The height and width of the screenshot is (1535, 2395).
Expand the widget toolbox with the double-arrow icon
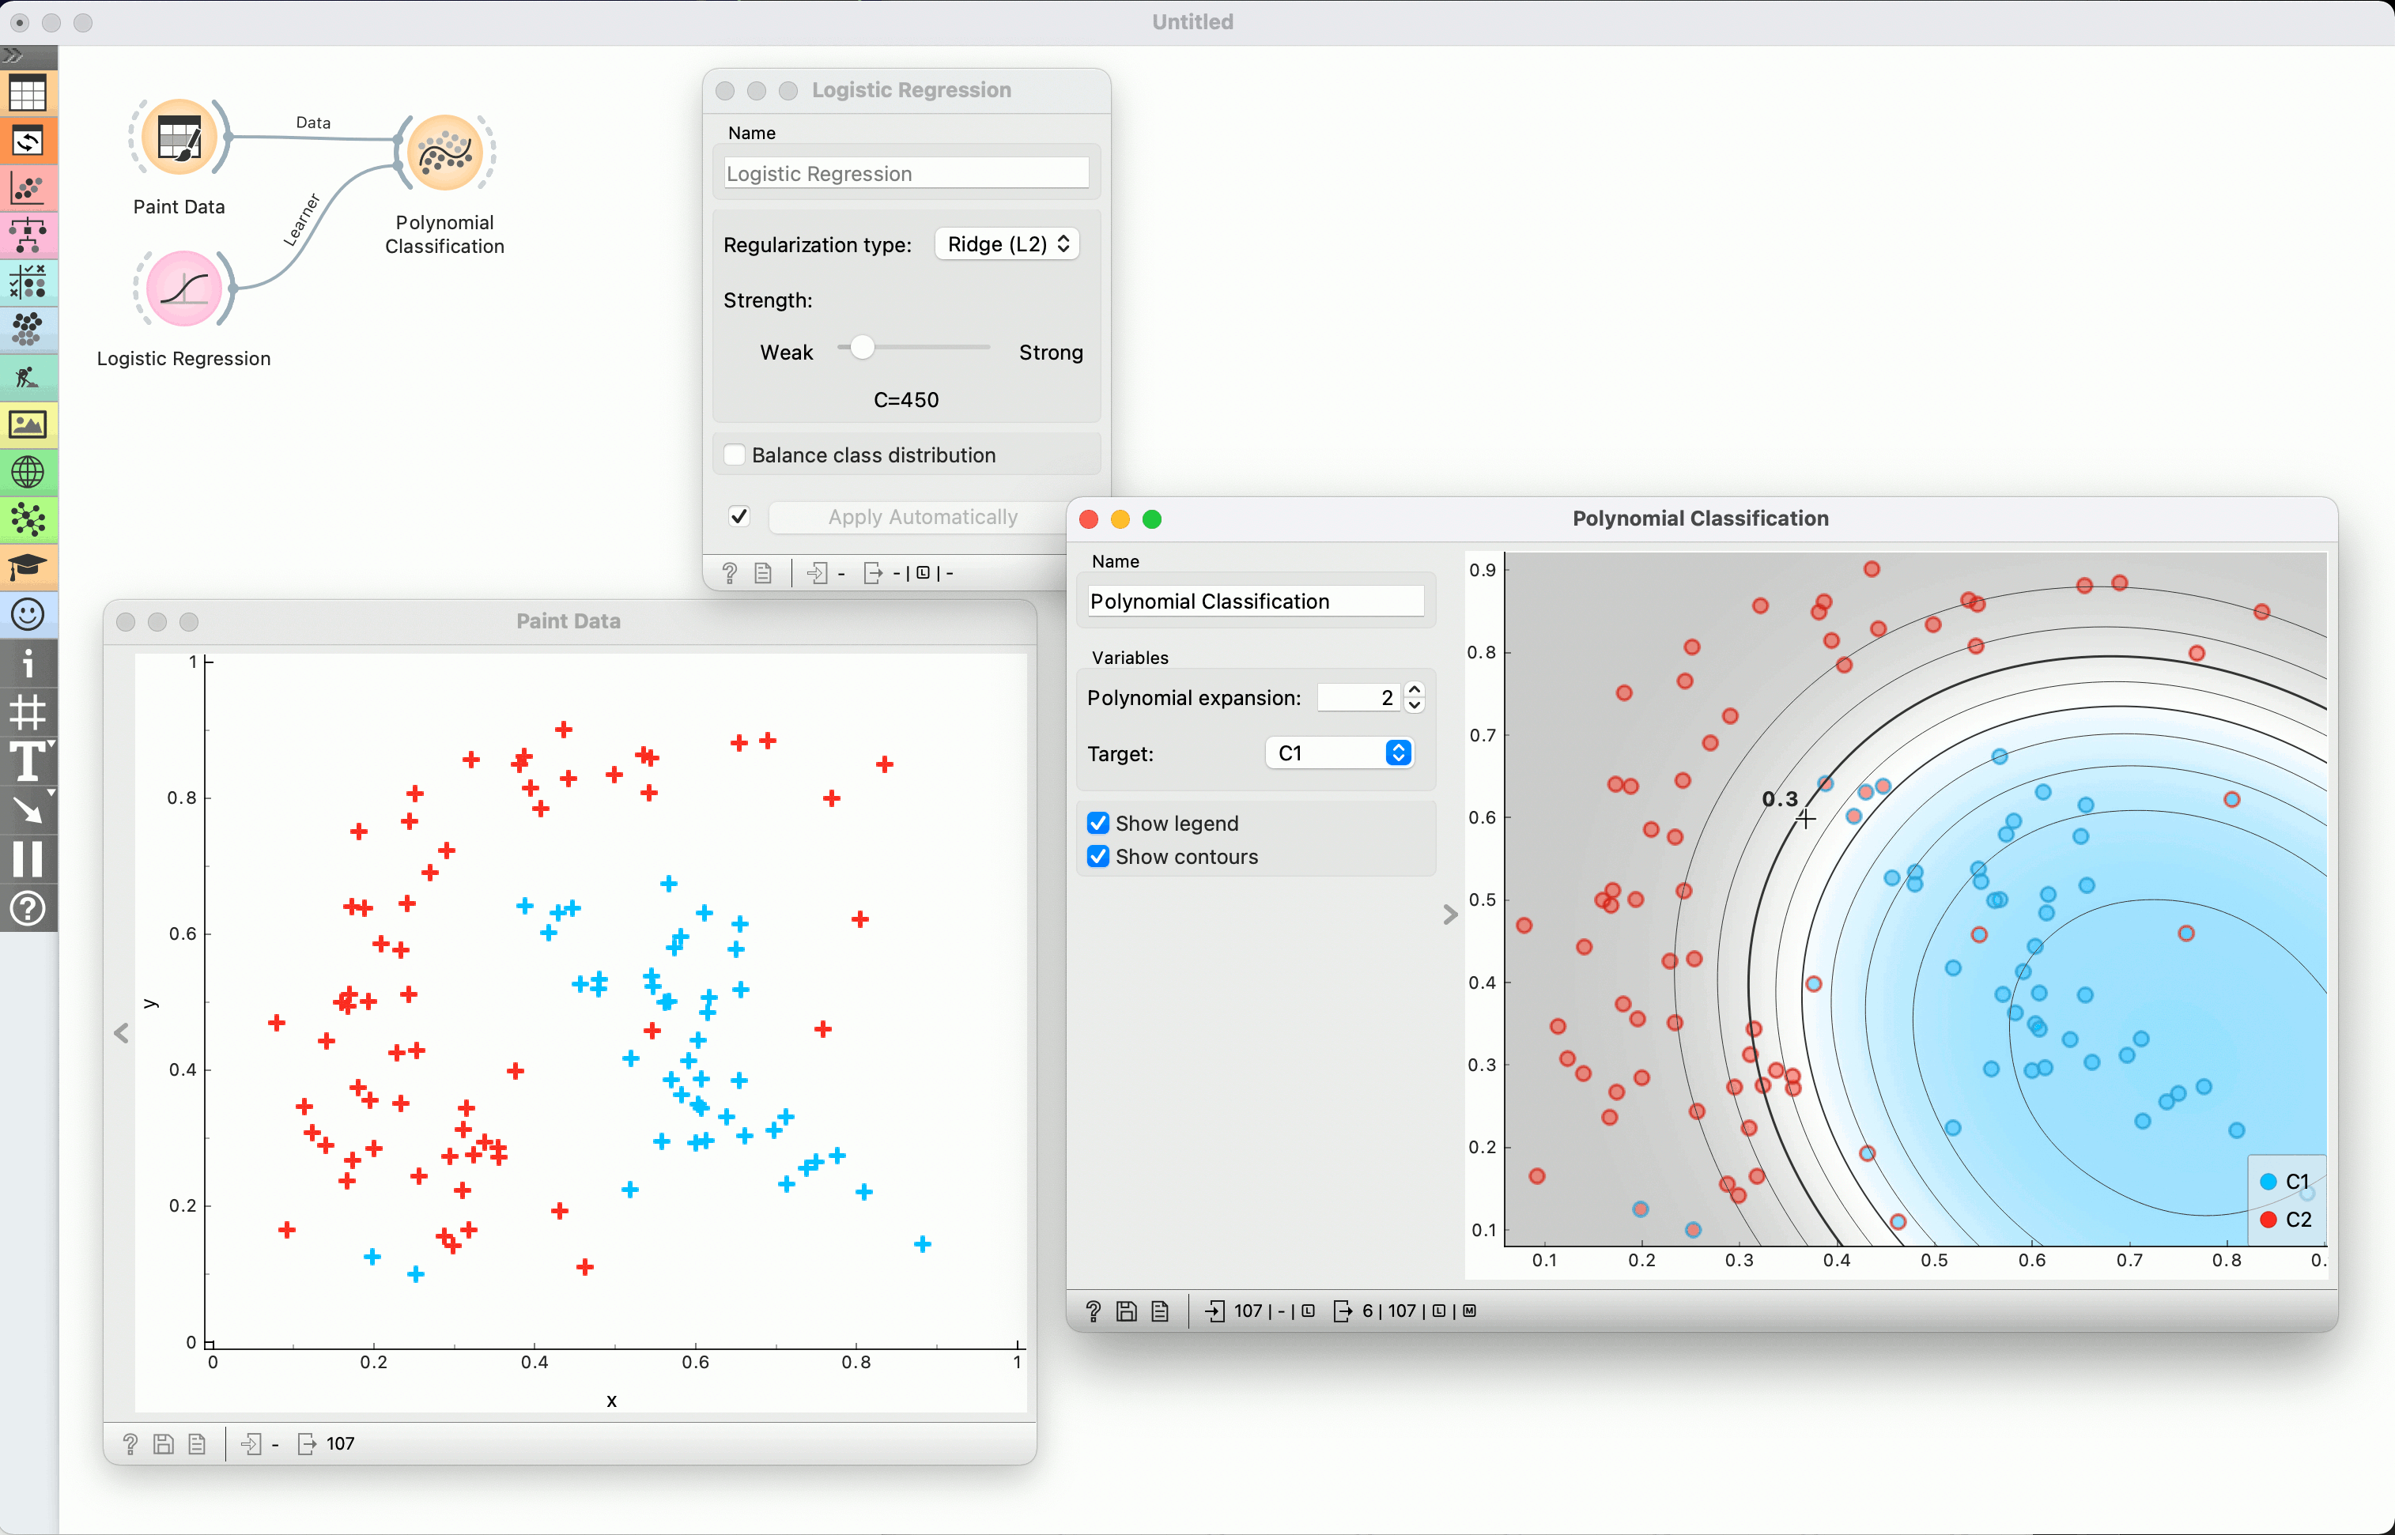13,56
